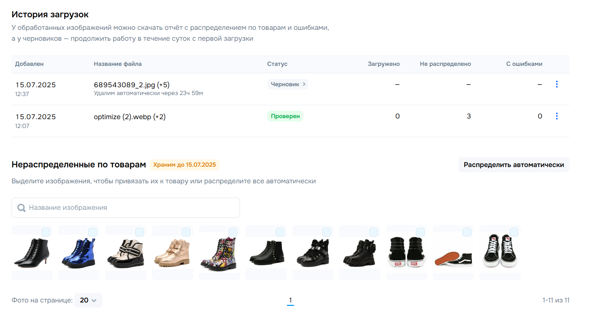This screenshot has width=594, height=312.
Task: Select checkbox on black-and-white velcro boot
Action: click(x=139, y=232)
